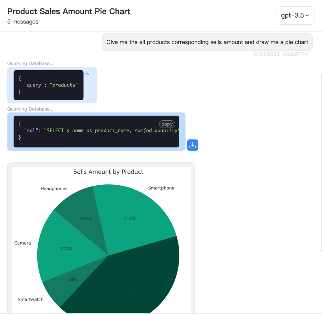This screenshot has width=322, height=314.
Task: Click the 12/24/2023 timestamp
Action: 280,54
